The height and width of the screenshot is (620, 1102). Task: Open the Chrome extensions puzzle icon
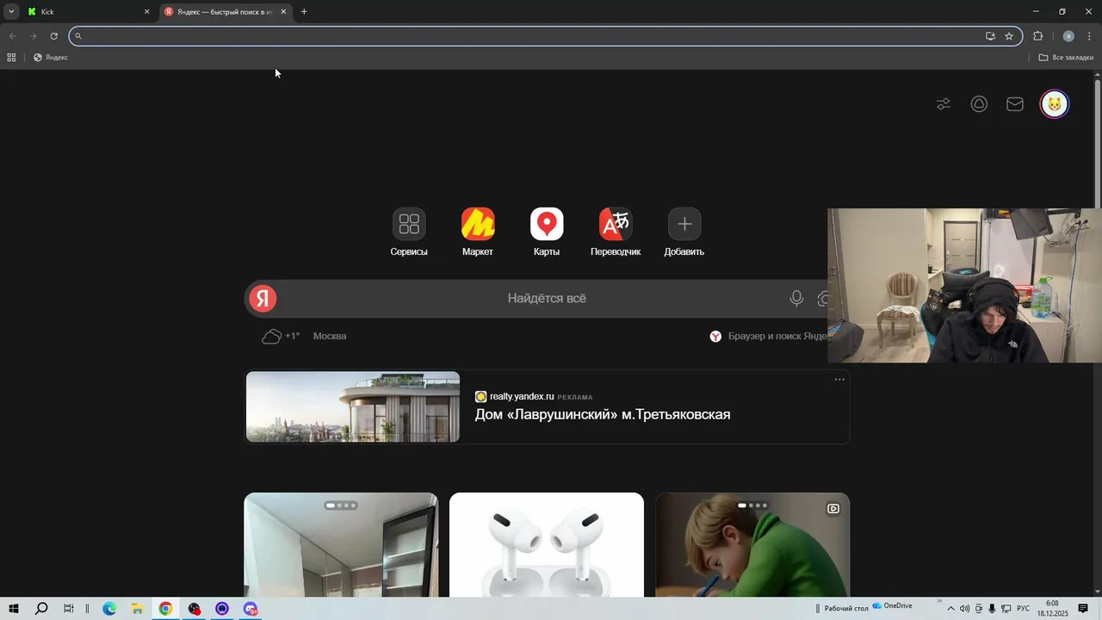[1037, 36]
